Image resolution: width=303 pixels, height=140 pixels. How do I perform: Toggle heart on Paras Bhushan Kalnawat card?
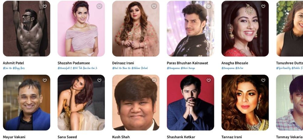(x=208, y=6)
